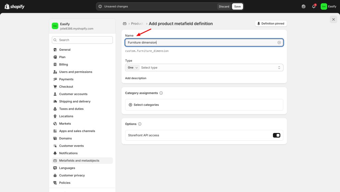Click the Shopify logo in header
The image size is (340, 192).
click(x=14, y=6)
